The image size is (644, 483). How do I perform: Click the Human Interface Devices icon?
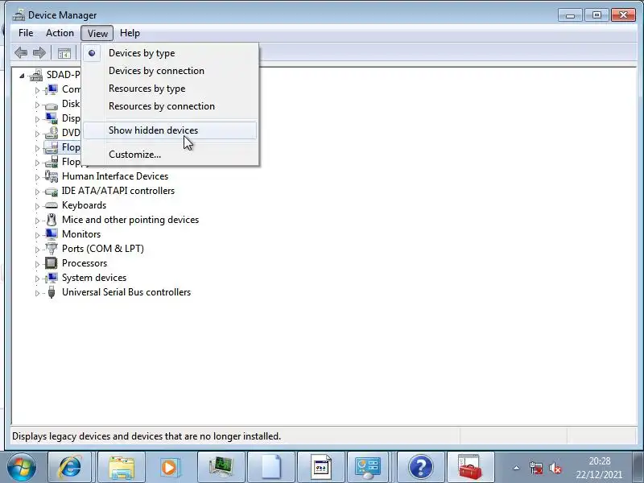52,176
